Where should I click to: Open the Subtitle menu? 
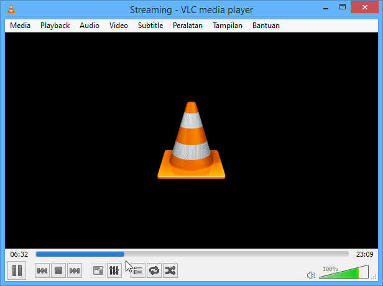(x=150, y=26)
